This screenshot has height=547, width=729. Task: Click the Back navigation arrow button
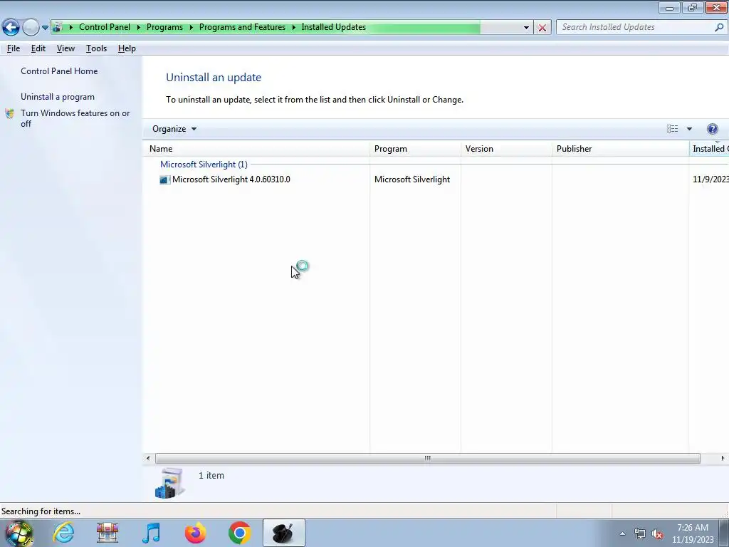(x=11, y=28)
